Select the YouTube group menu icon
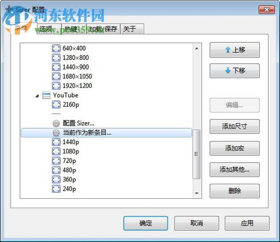 (46, 95)
